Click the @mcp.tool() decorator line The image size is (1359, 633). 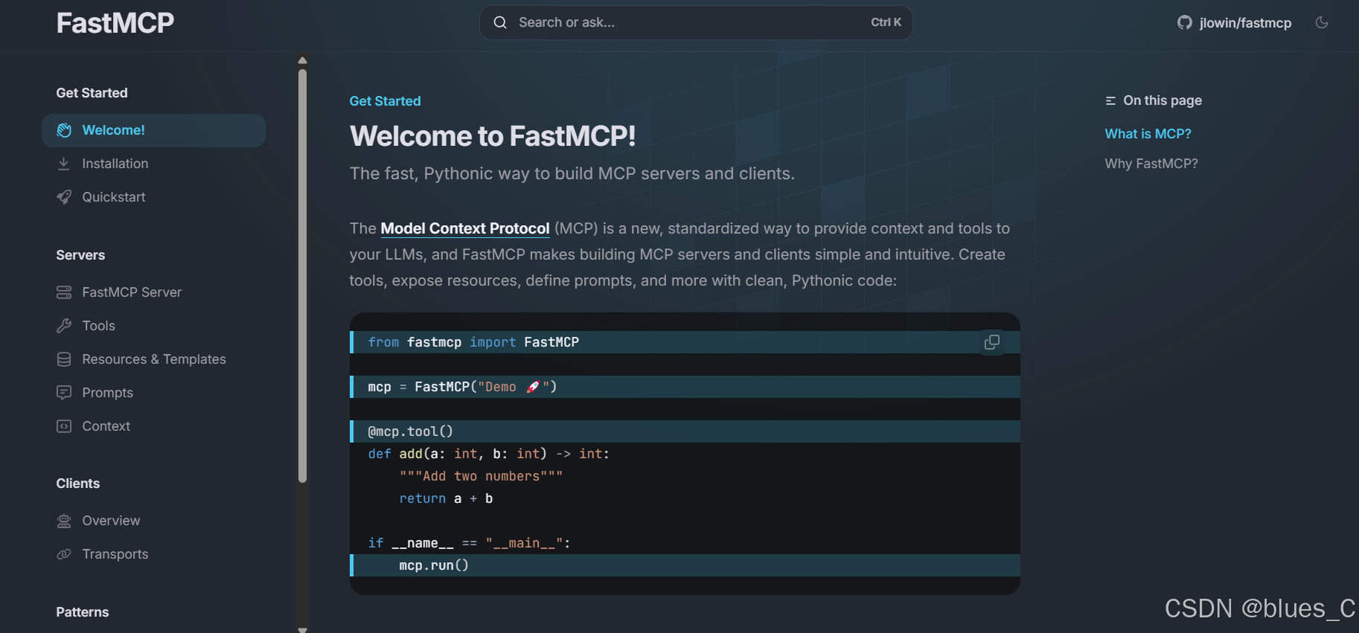685,431
